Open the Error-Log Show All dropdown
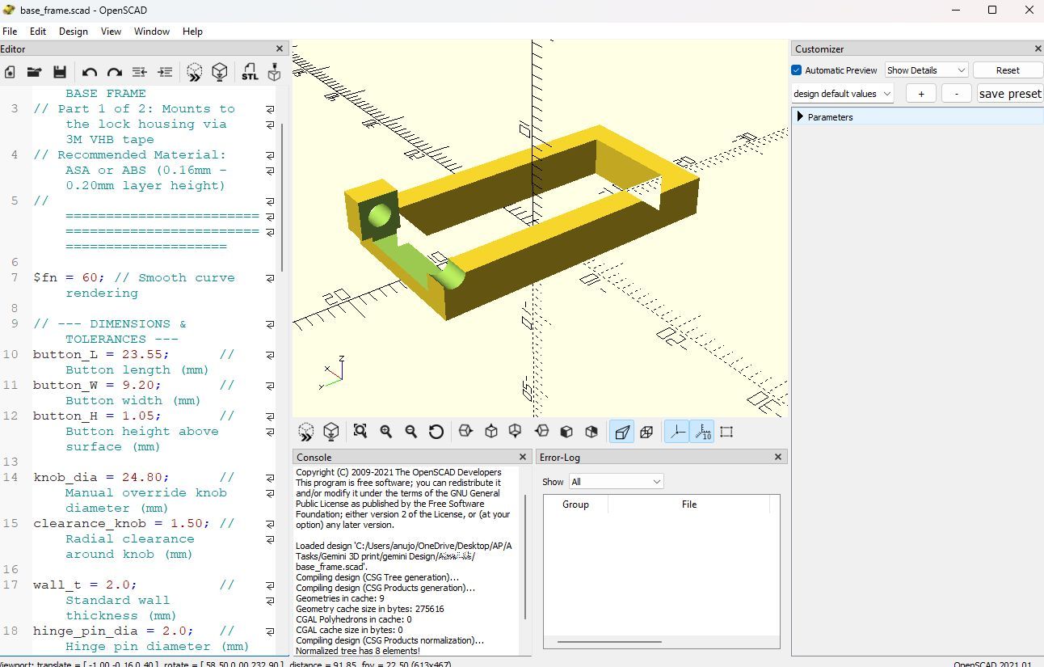The height and width of the screenshot is (667, 1044). [616, 482]
